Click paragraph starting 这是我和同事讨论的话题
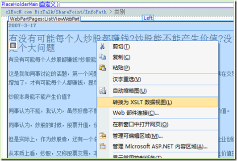This screenshot has width=237, height=161. pyautogui.click(x=53, y=74)
